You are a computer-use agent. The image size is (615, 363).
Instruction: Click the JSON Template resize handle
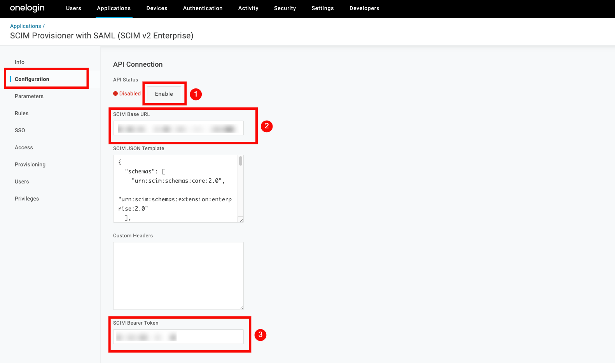click(x=241, y=220)
